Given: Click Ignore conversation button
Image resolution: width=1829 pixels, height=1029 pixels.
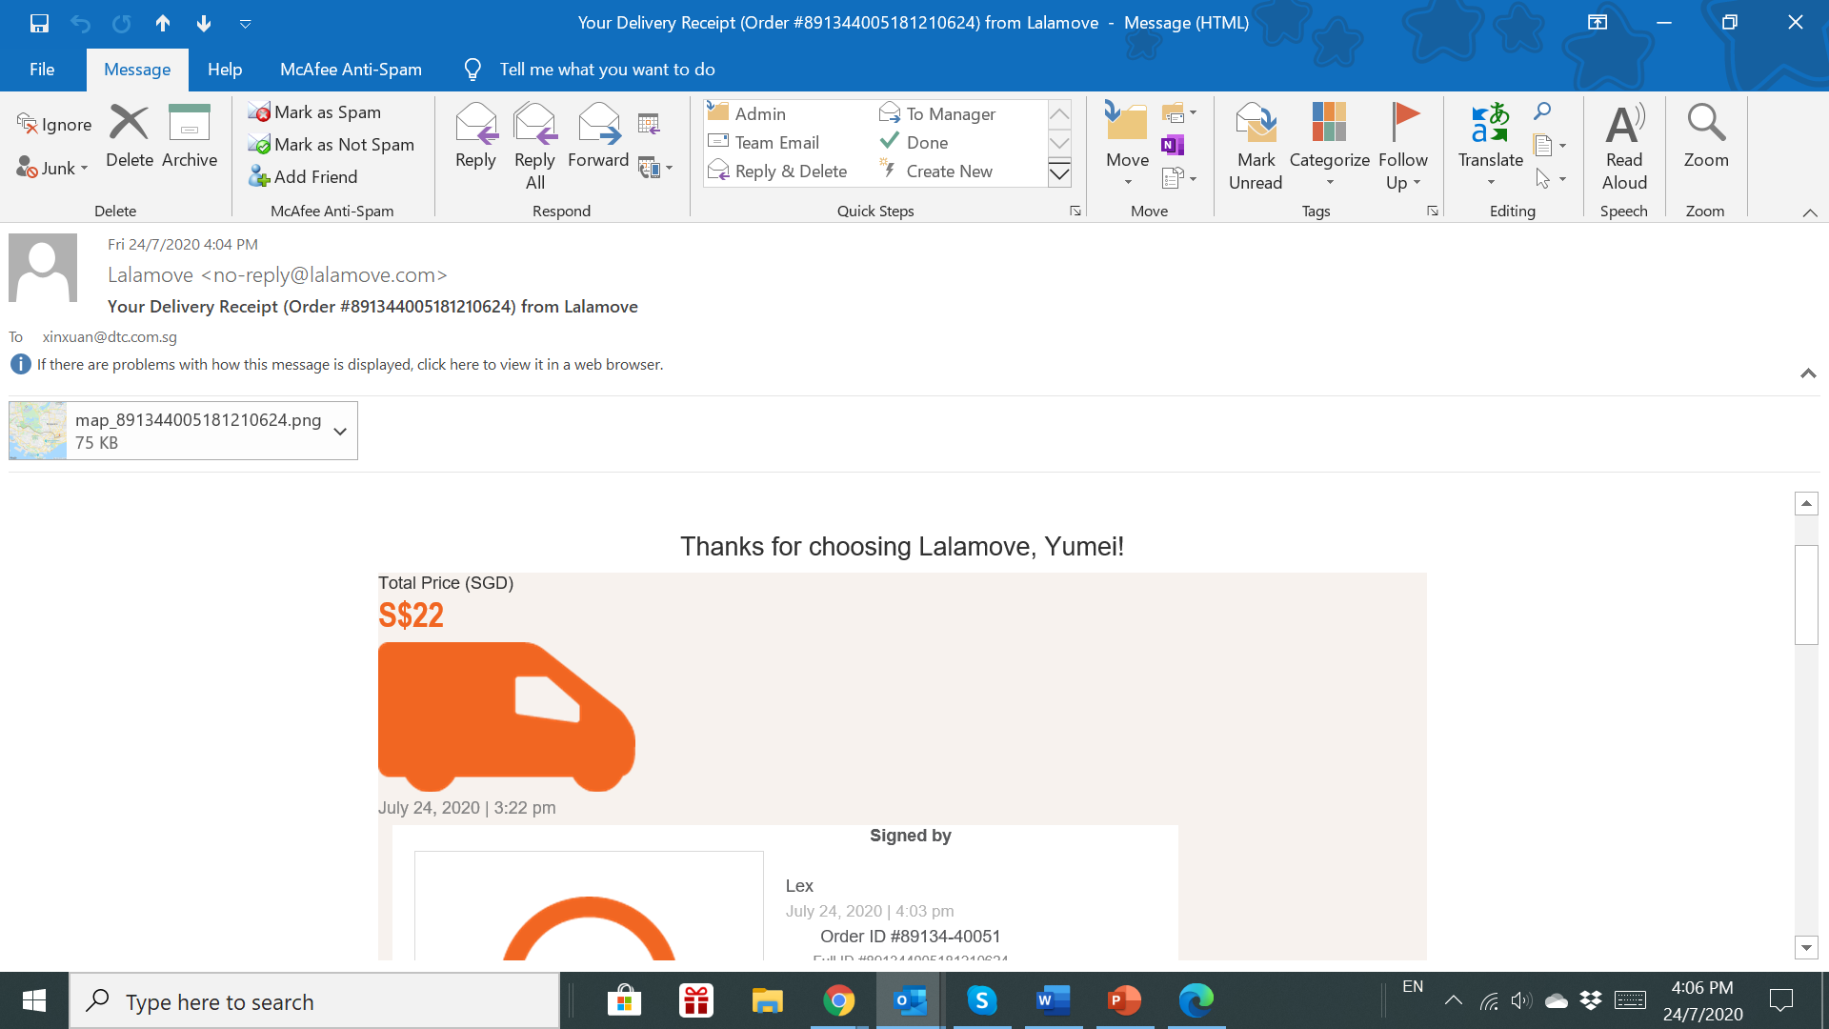Looking at the screenshot, I should point(54,125).
